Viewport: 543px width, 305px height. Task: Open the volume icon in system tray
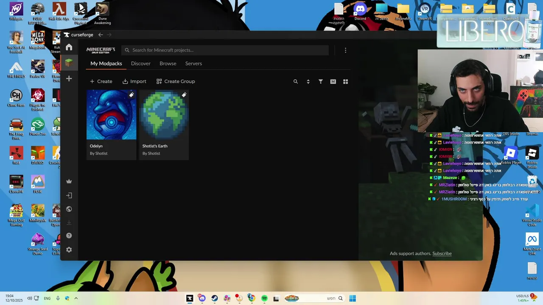coord(30,298)
